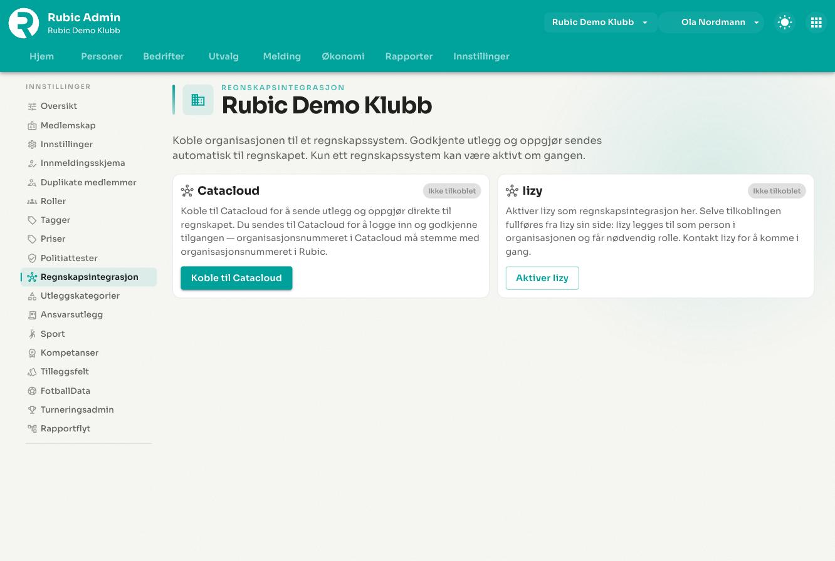Go to the Hjem menu item
The height and width of the screenshot is (561, 835).
click(x=42, y=56)
